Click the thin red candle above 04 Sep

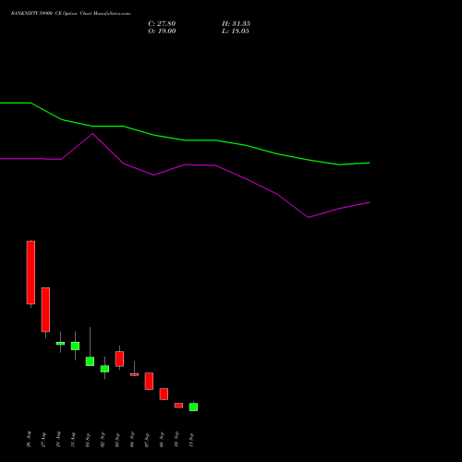tap(134, 374)
